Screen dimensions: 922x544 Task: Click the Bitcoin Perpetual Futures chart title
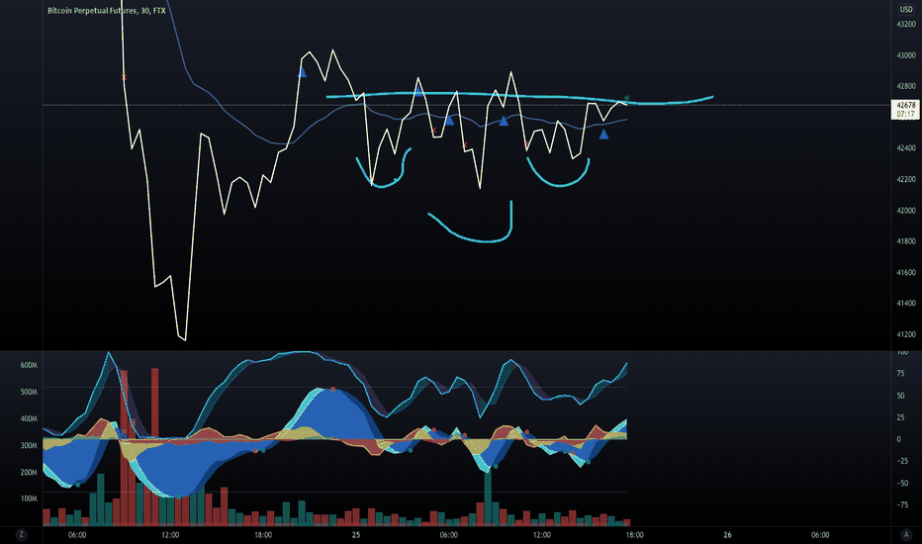pos(107,11)
